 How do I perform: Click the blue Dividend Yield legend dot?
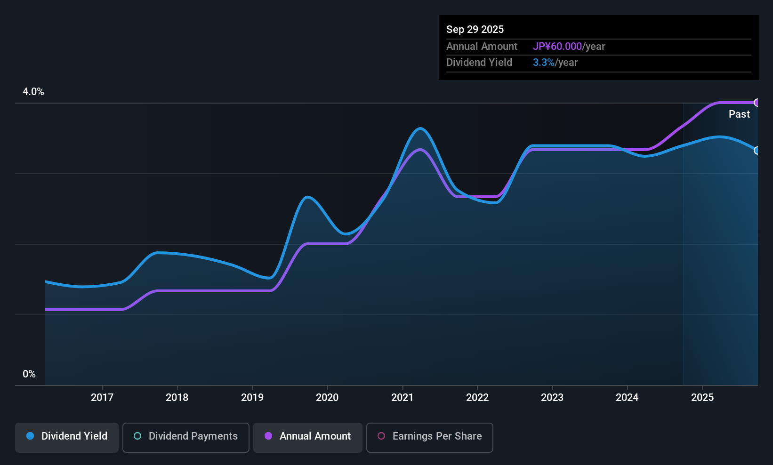(30, 436)
